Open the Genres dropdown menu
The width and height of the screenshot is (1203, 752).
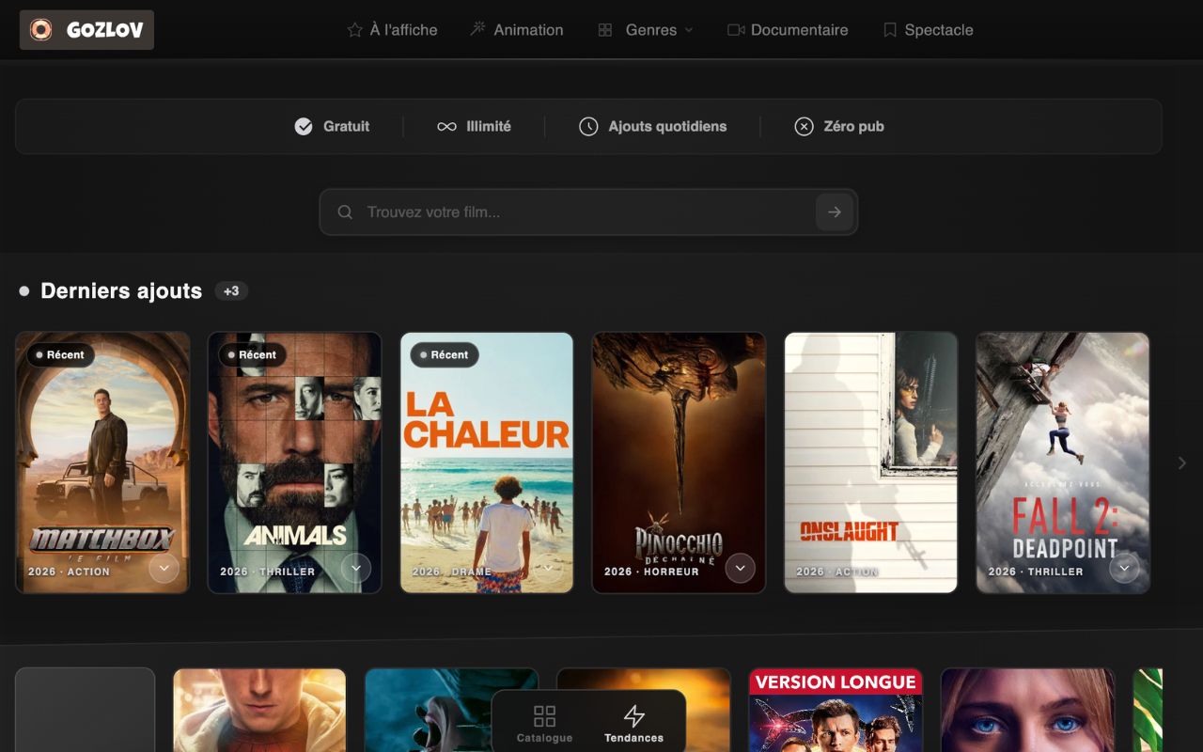(x=646, y=30)
